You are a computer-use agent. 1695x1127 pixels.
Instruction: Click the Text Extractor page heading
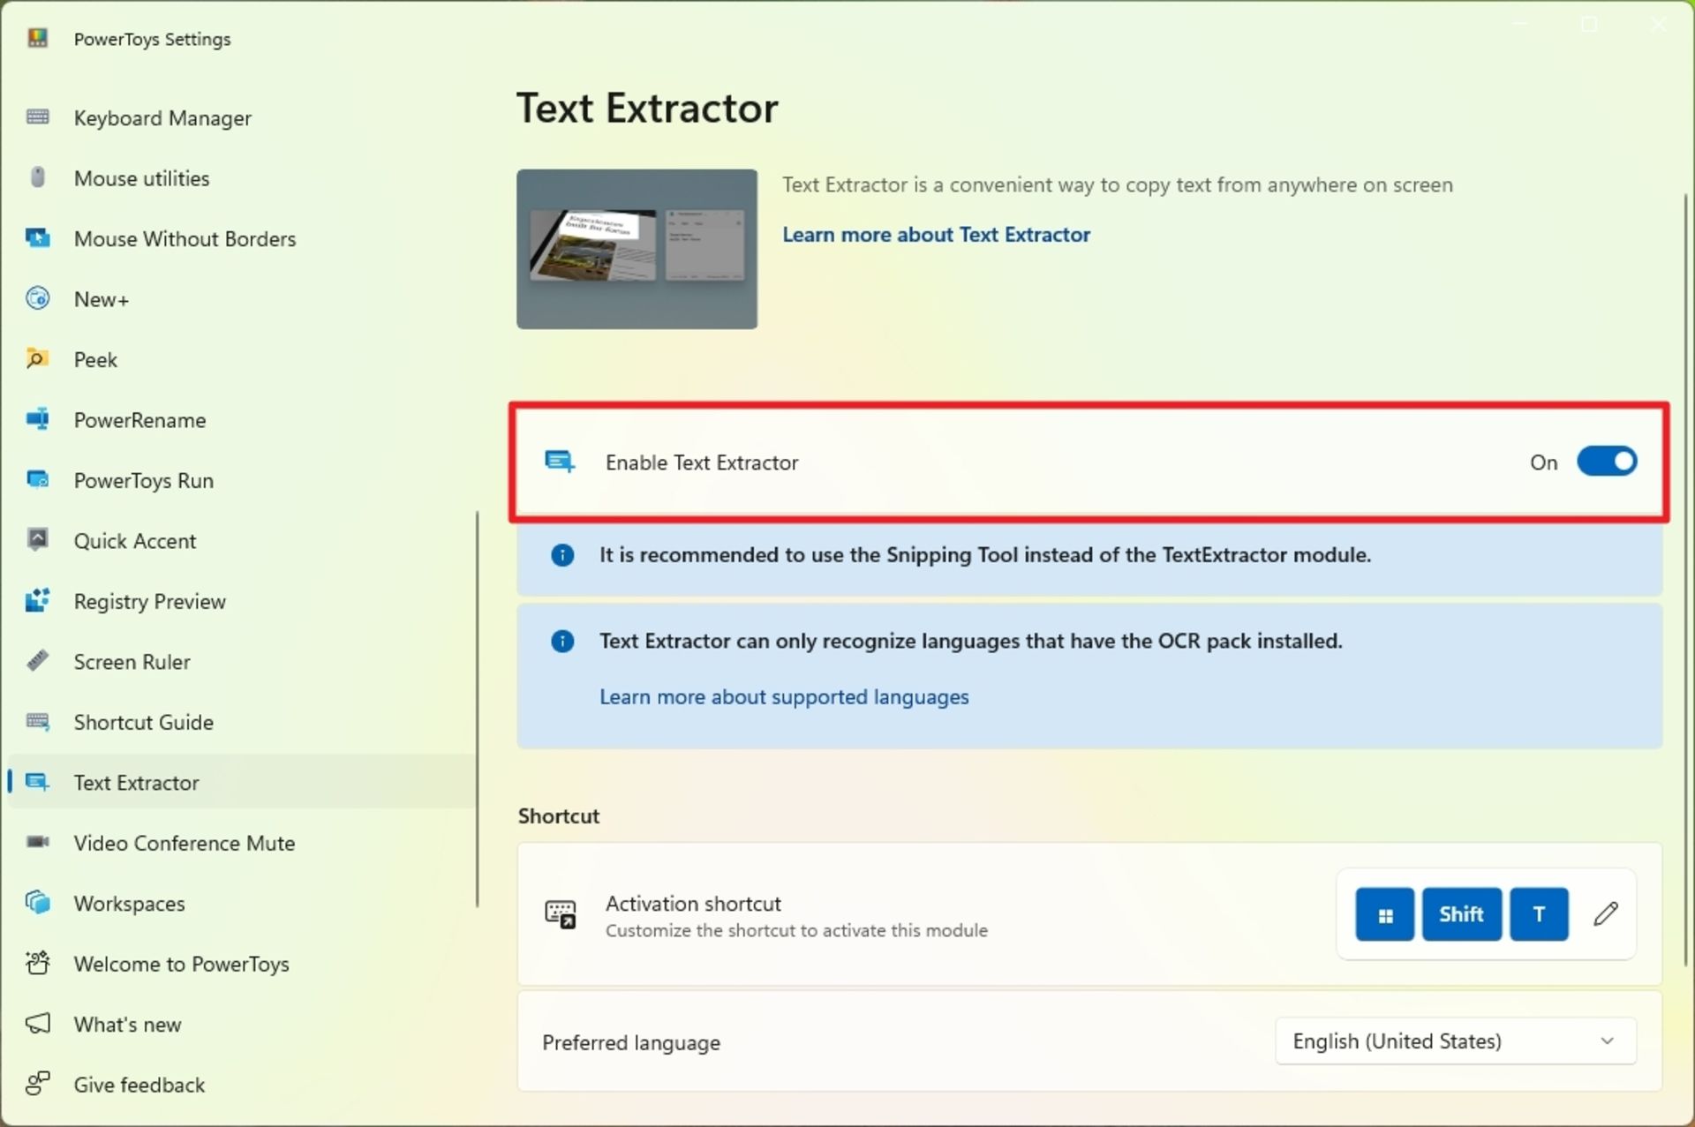click(647, 108)
